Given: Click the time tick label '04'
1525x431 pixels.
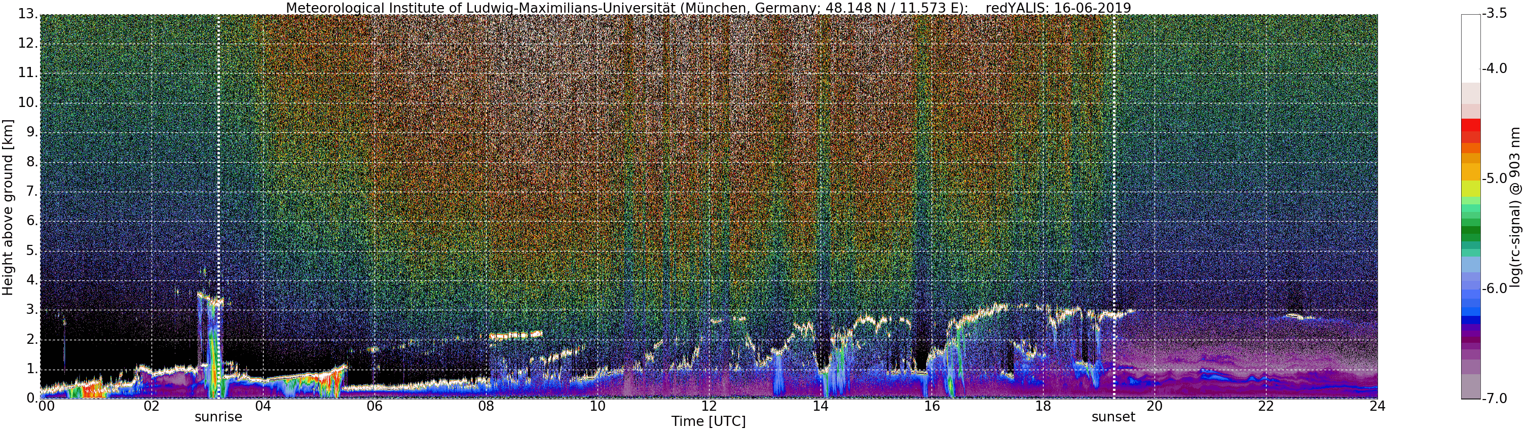Looking at the screenshot, I should 263,406.
